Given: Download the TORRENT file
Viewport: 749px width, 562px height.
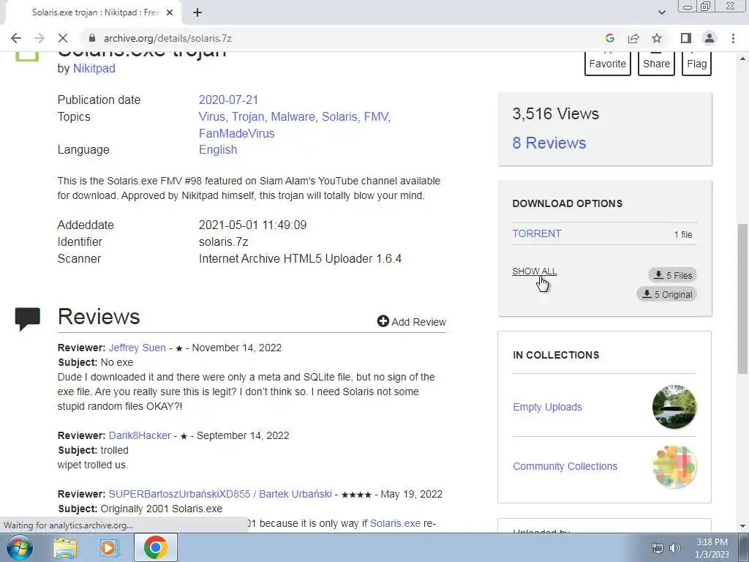Looking at the screenshot, I should (x=536, y=233).
